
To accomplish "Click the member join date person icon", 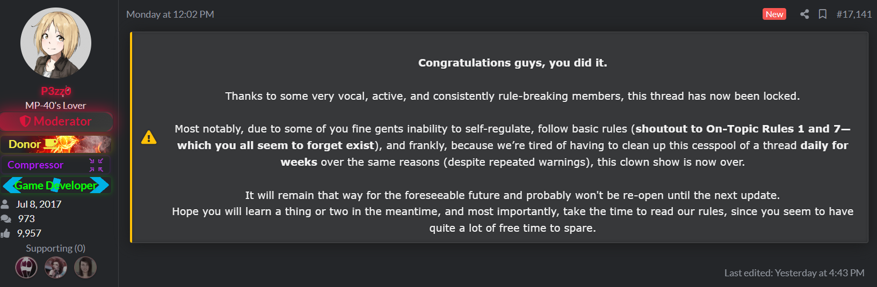I will point(5,204).
